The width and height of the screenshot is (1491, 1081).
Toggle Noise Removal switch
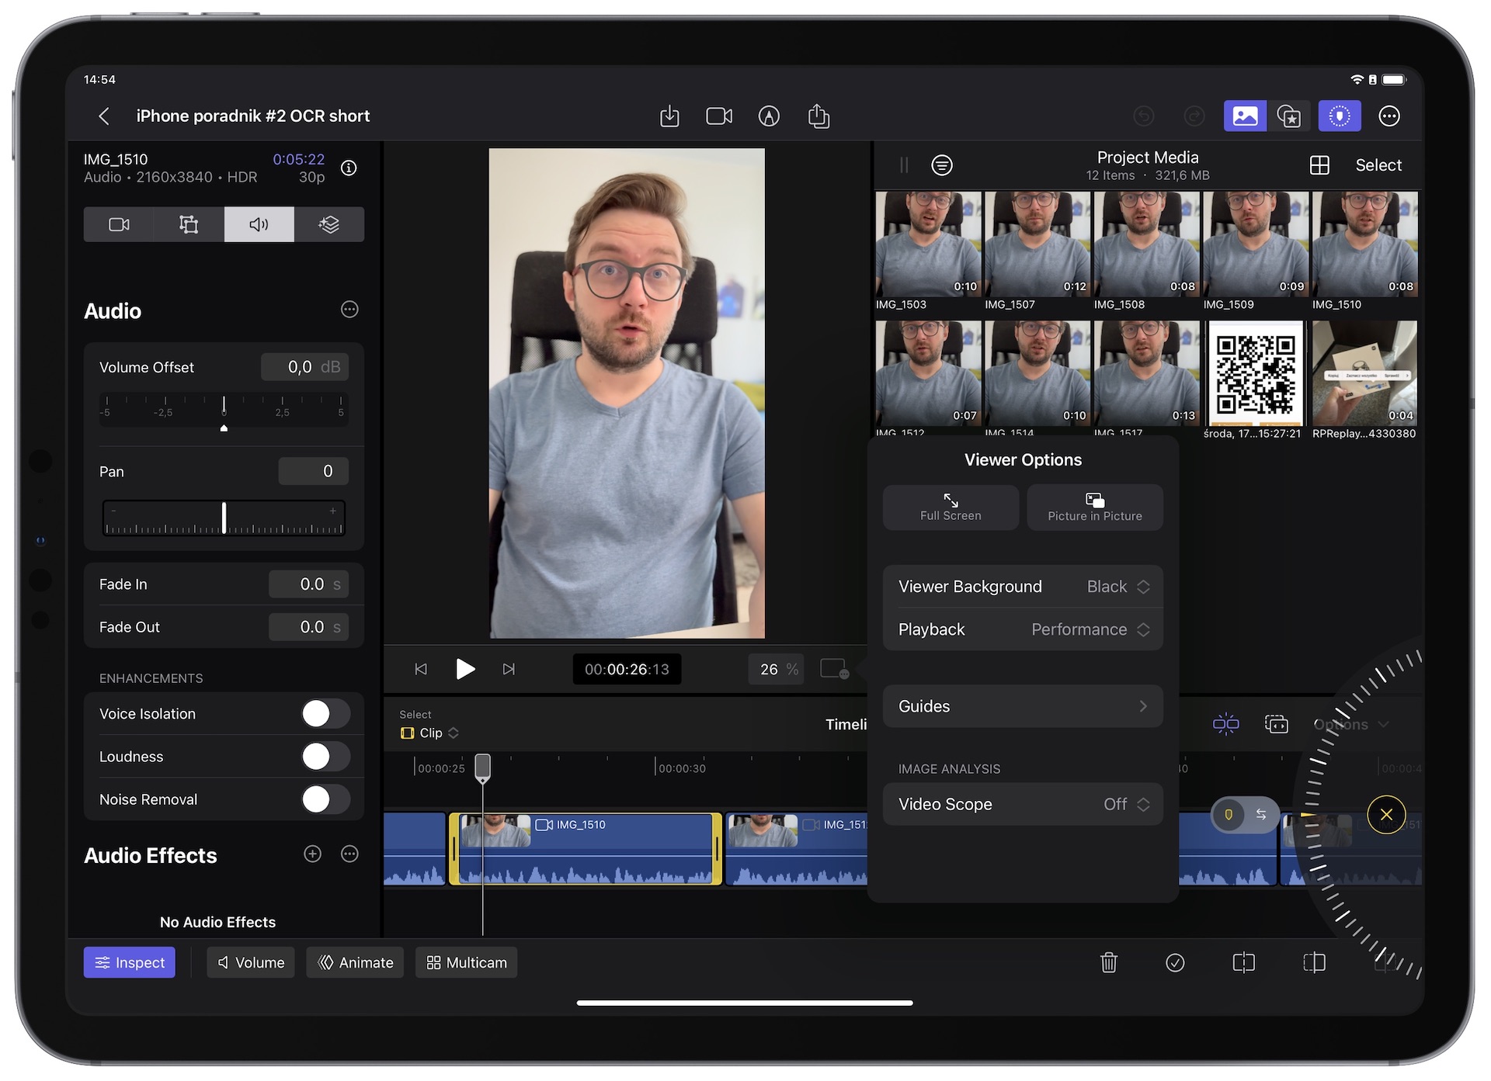click(325, 799)
